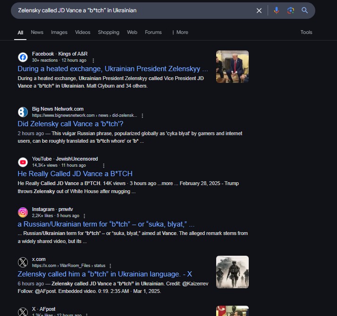Open three-dot options for Facebook result
This screenshot has width=337, height=316.
(93, 61)
